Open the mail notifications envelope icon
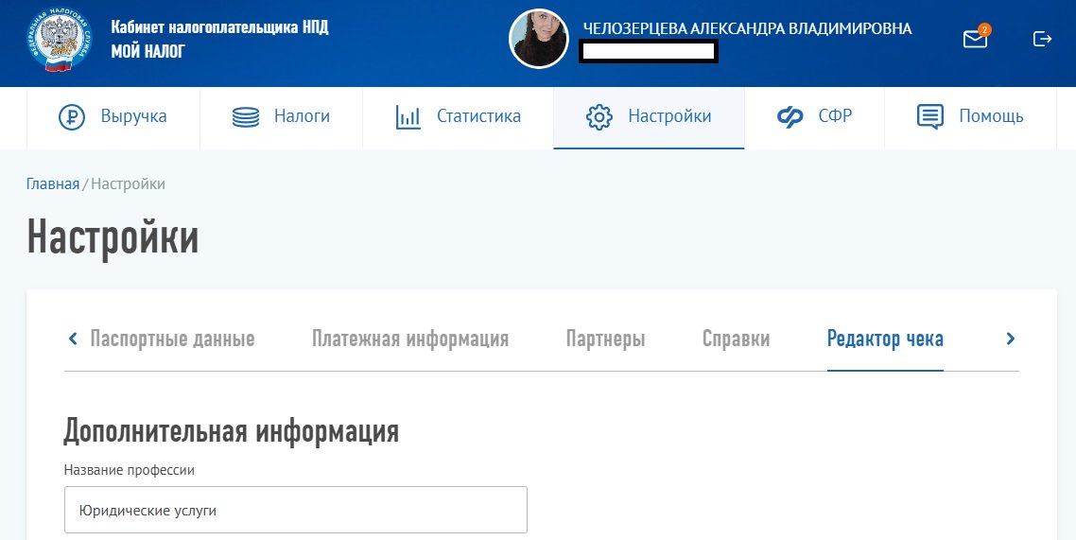1076x540 pixels. pyautogui.click(x=975, y=39)
